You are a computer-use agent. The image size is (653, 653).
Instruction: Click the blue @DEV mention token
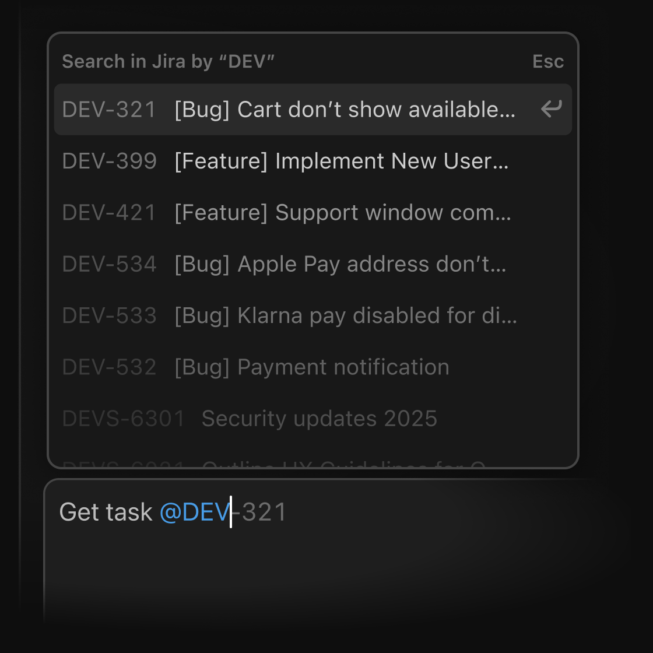[x=194, y=511]
